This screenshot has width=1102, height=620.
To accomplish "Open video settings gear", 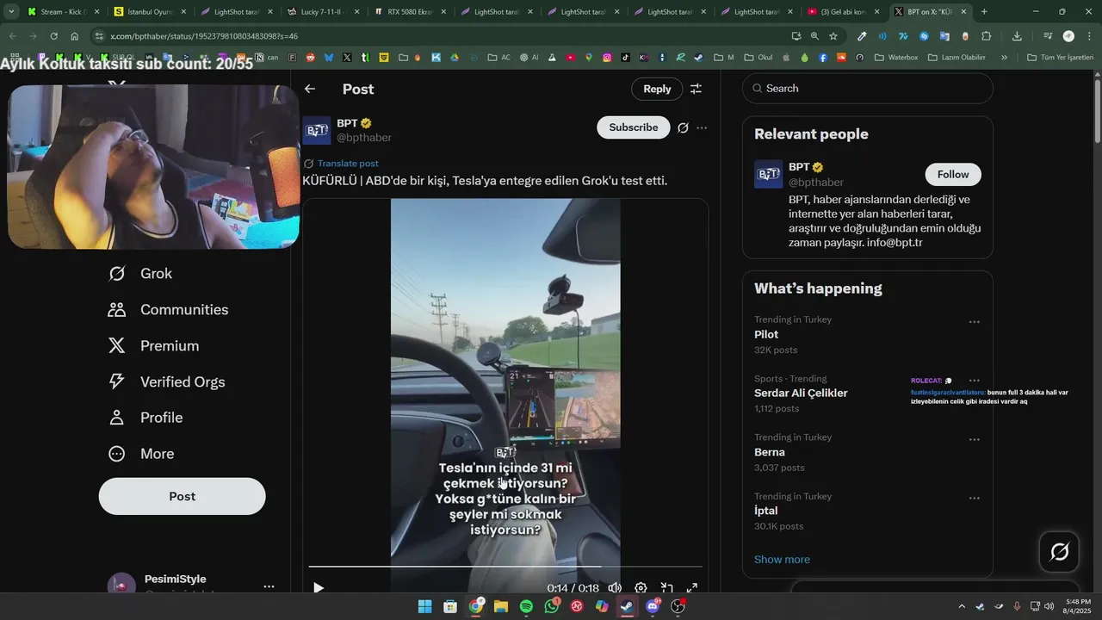I will 641,588.
